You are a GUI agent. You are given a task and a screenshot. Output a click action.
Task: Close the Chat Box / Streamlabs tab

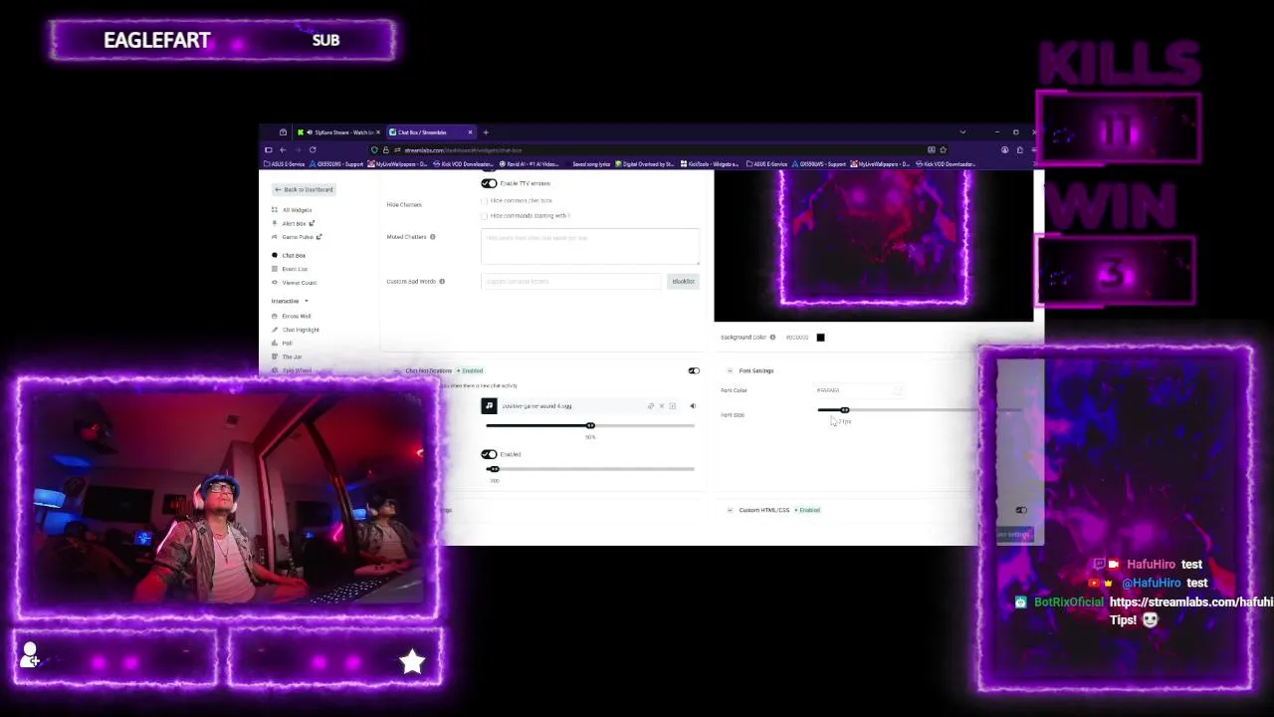point(470,132)
